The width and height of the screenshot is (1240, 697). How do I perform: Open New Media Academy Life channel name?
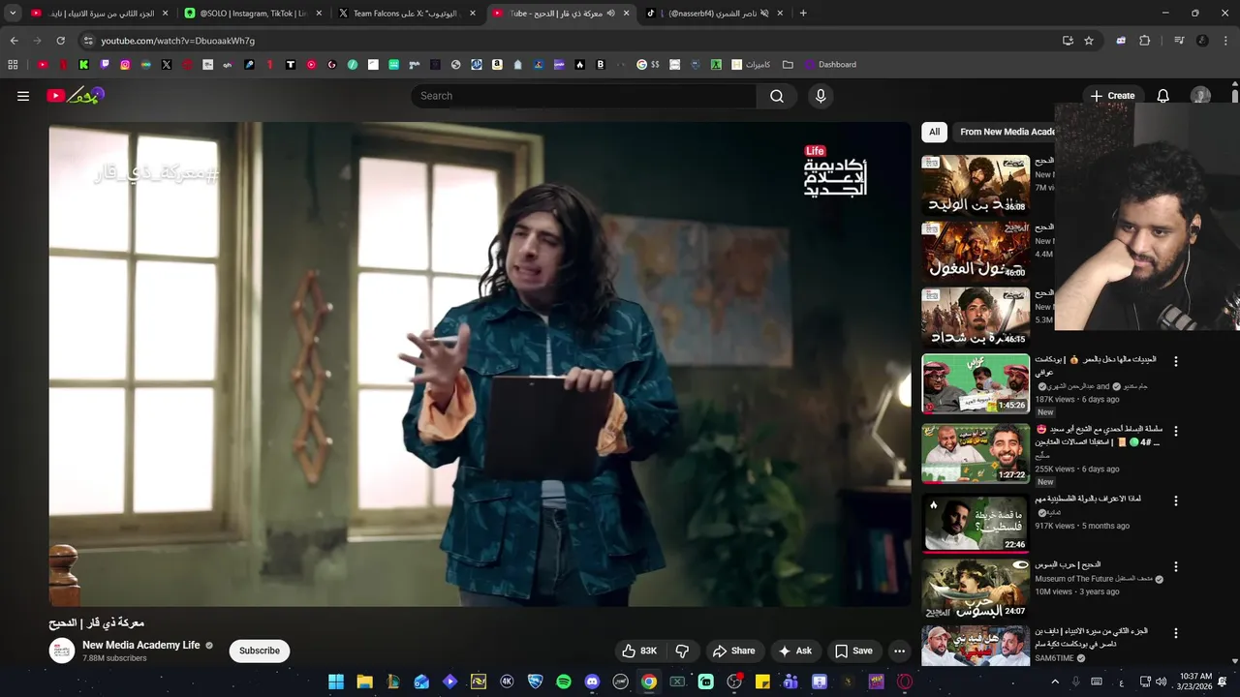[x=141, y=645]
